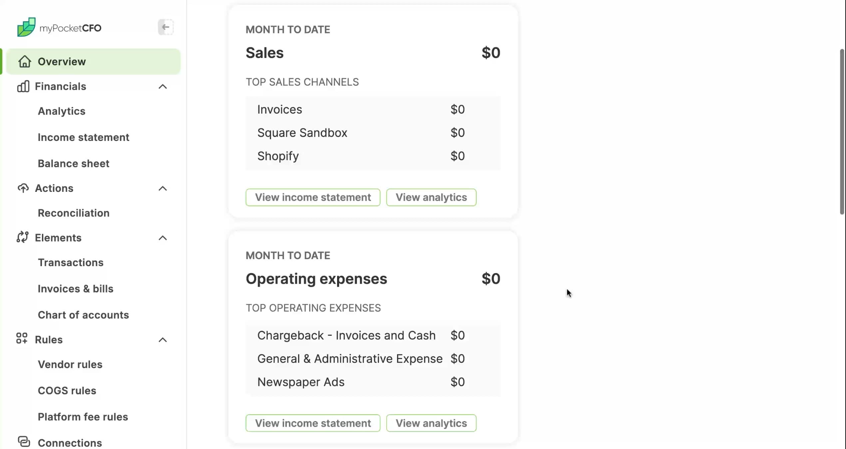Collapse the Actions section chevron
This screenshot has width=846, height=449.
[x=163, y=189]
